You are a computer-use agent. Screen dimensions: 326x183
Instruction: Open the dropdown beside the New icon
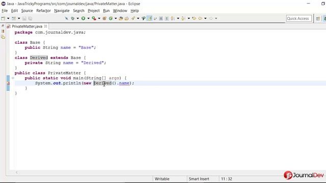coord(8,18)
